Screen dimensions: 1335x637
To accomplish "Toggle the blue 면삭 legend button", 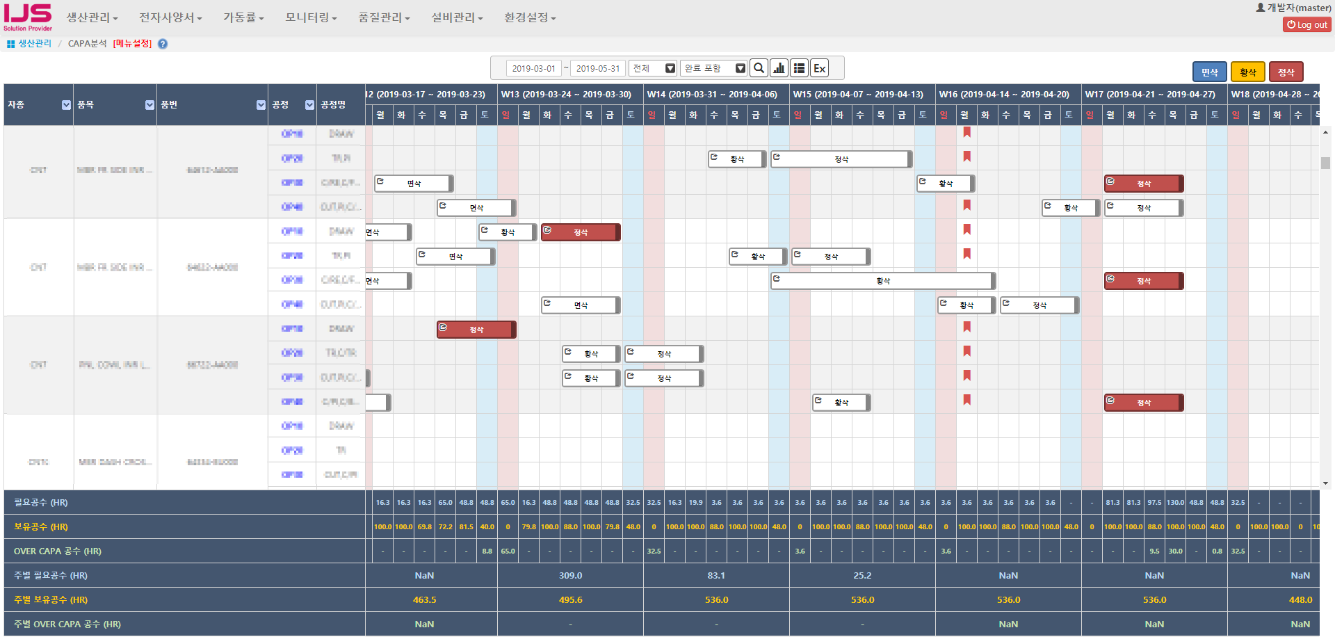I will pyautogui.click(x=1209, y=72).
